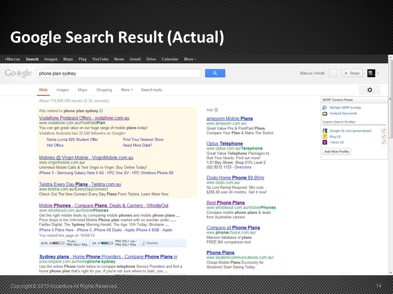This screenshot has width=393, height=294.
Task: Open News from top bar
Action: (x=119, y=59)
